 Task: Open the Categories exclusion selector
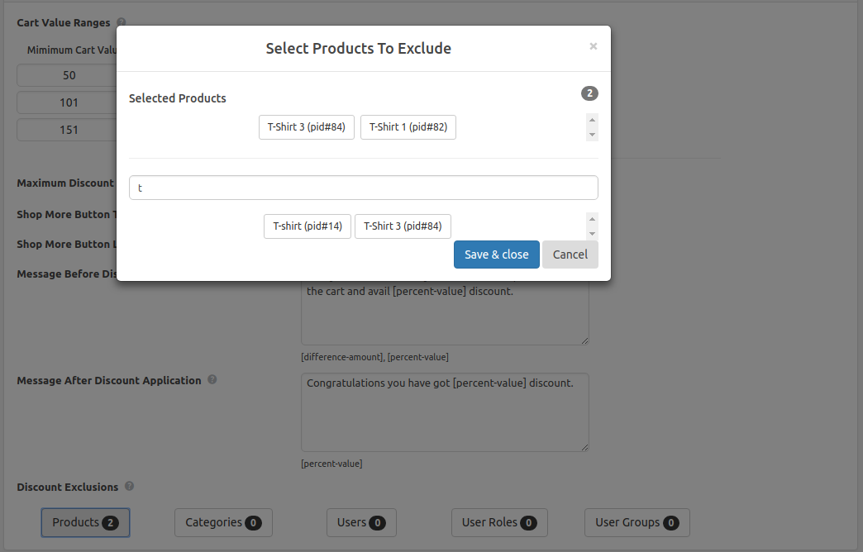(x=223, y=522)
